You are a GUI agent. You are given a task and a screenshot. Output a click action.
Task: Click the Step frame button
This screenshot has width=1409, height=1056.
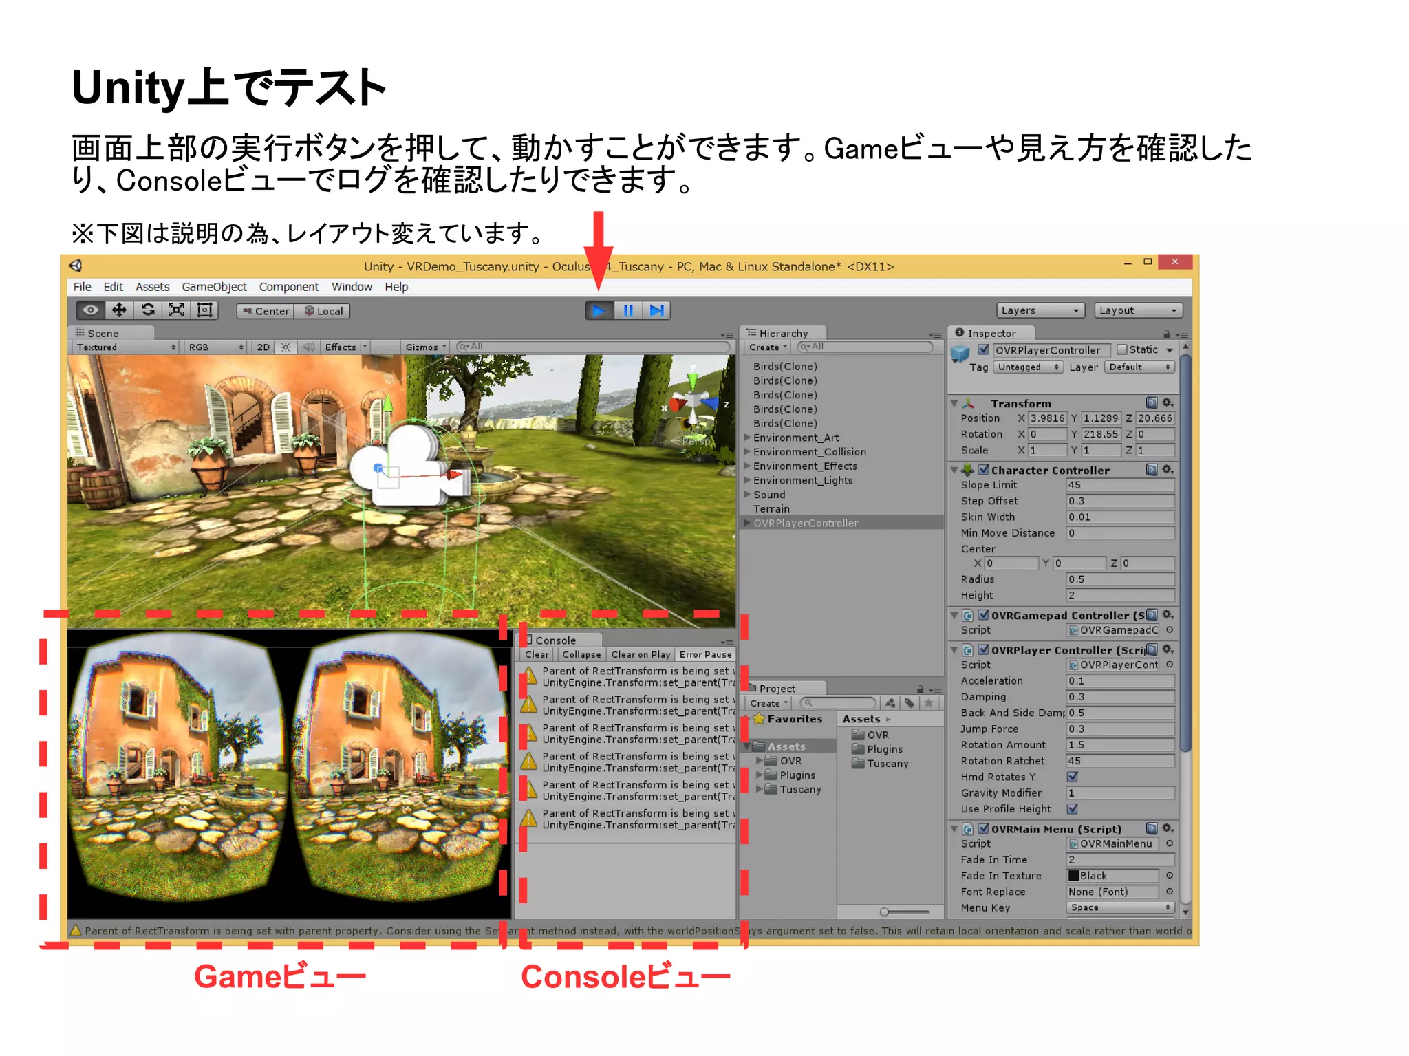coord(657,311)
